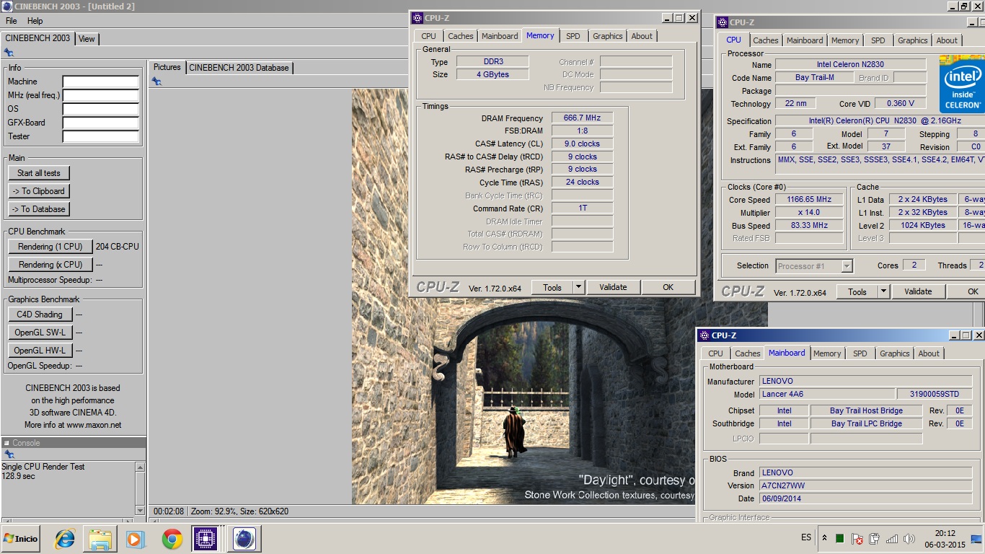Click into the OS input field
Image resolution: width=985 pixels, height=554 pixels.
[x=101, y=109]
